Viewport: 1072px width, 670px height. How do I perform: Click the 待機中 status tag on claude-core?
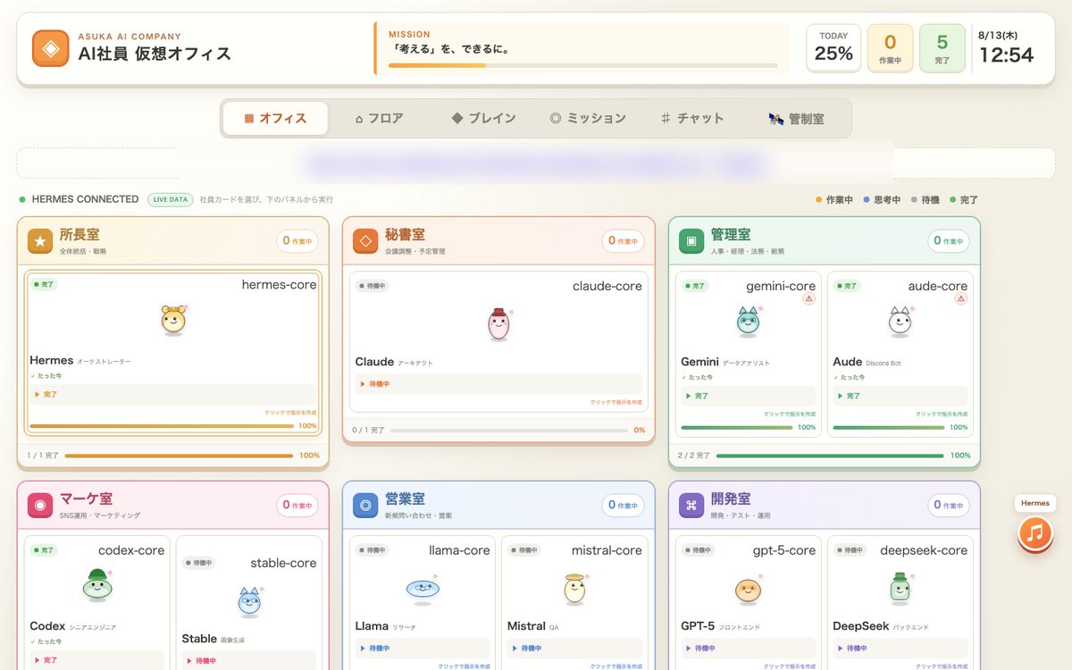[373, 286]
